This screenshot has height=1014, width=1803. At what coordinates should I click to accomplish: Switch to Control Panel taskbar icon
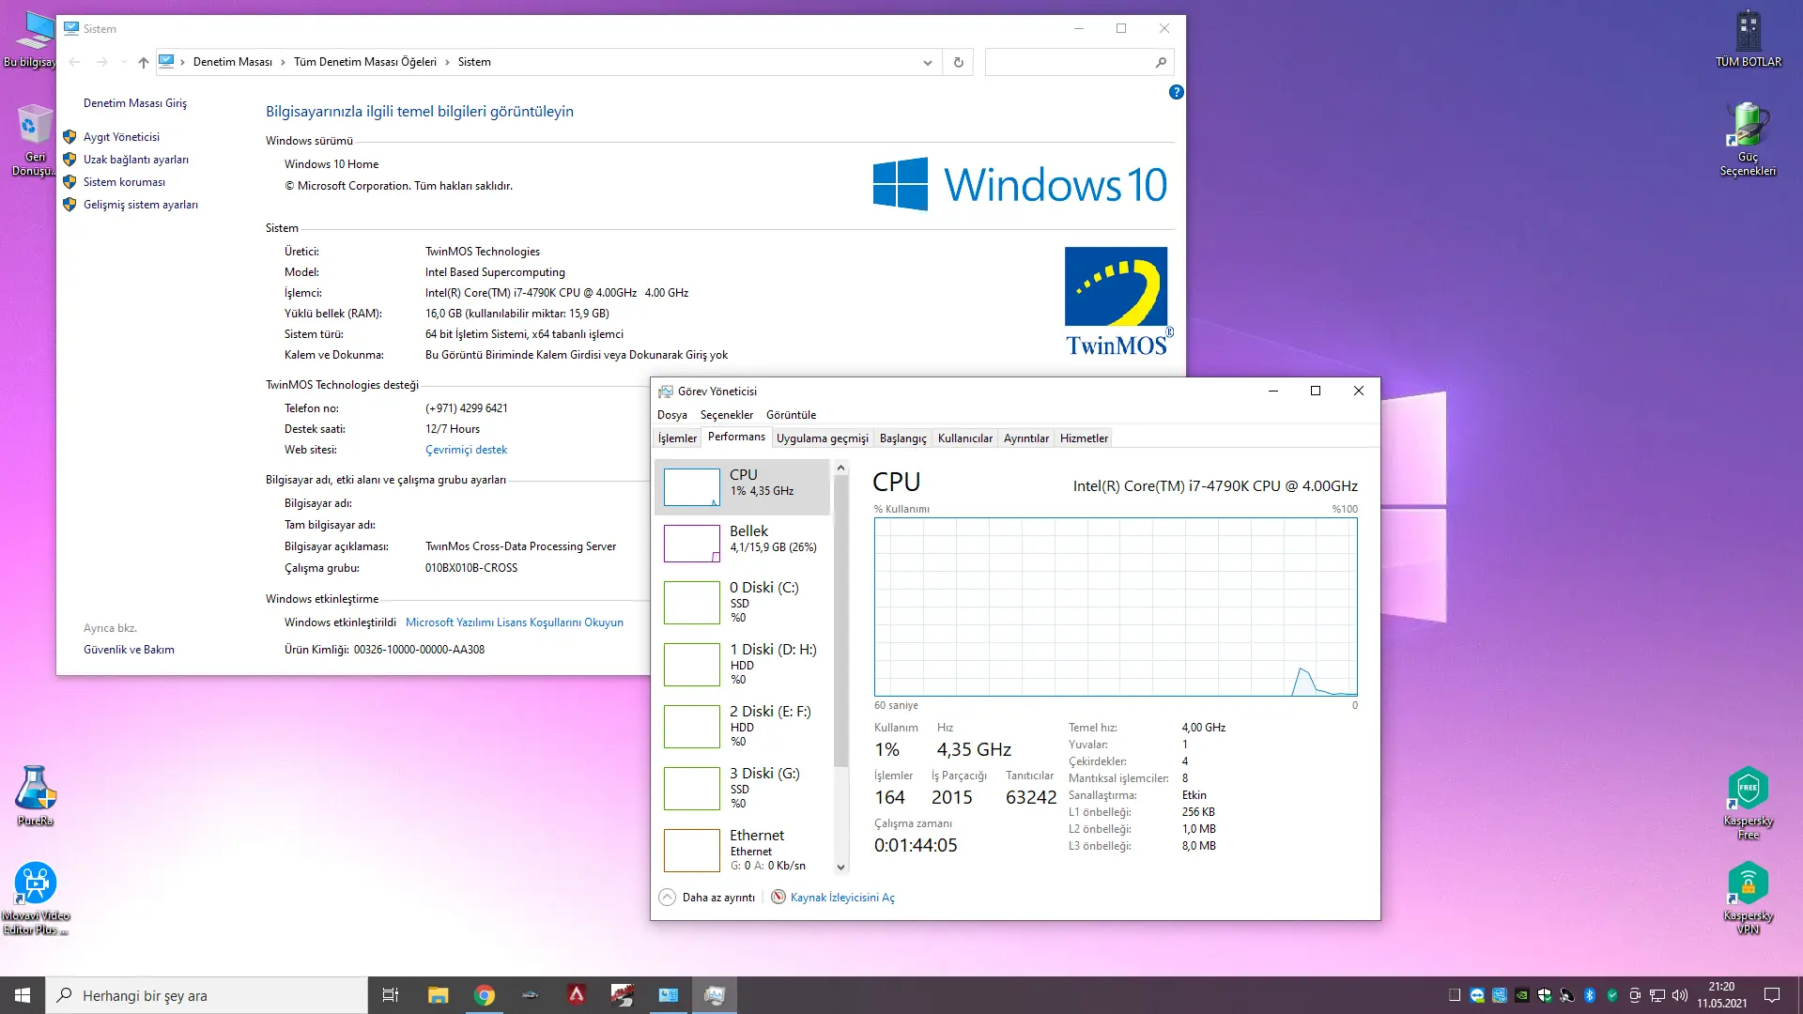click(669, 995)
